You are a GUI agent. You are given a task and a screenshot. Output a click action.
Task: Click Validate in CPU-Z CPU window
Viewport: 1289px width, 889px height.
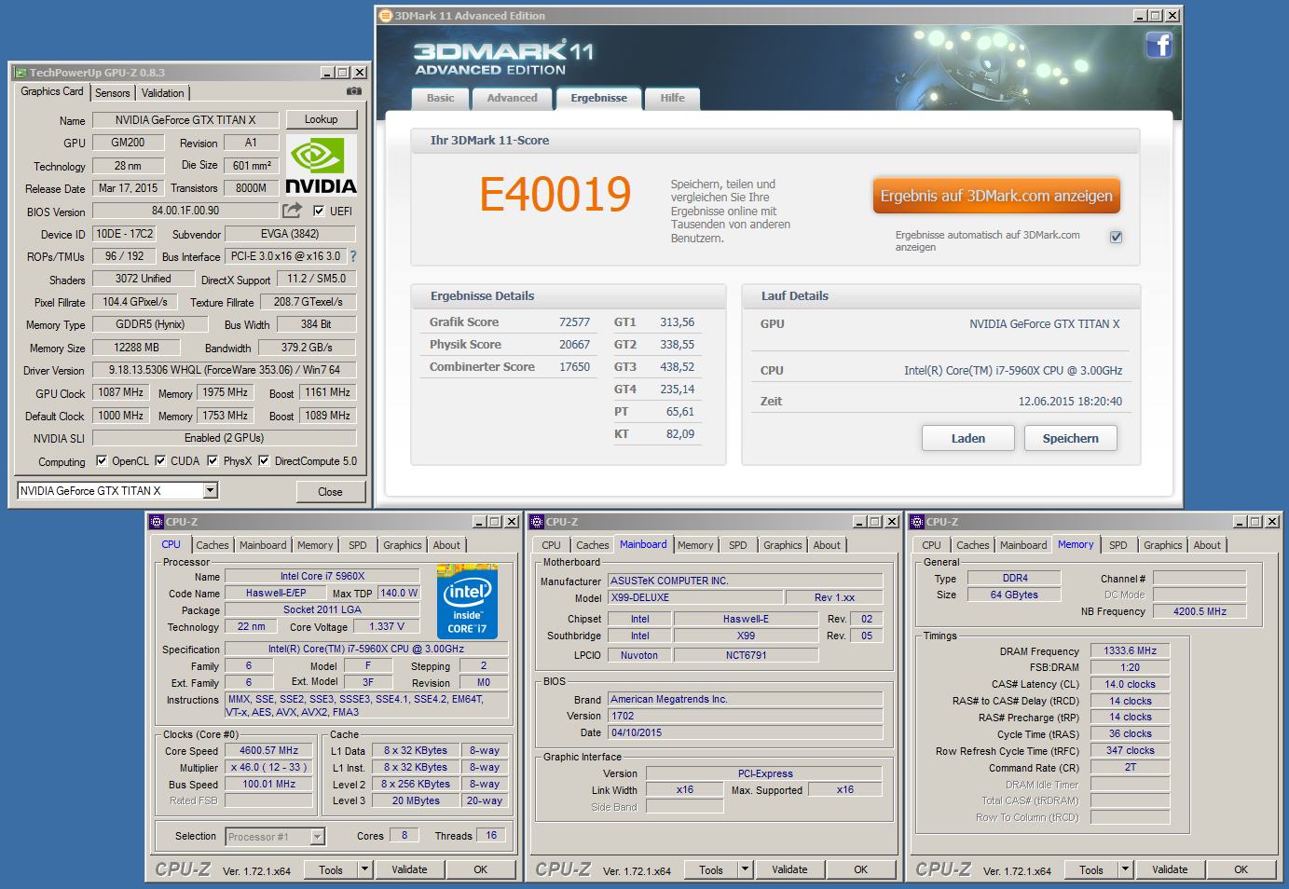(x=409, y=869)
